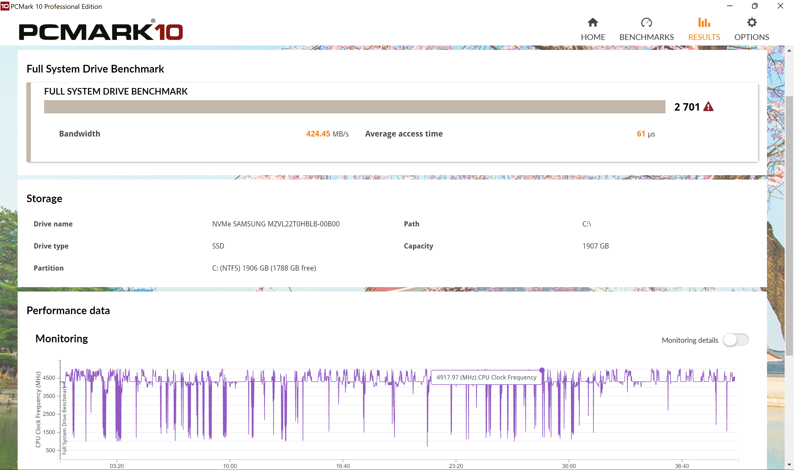Click the 2 701 benchmark score

pos(687,107)
